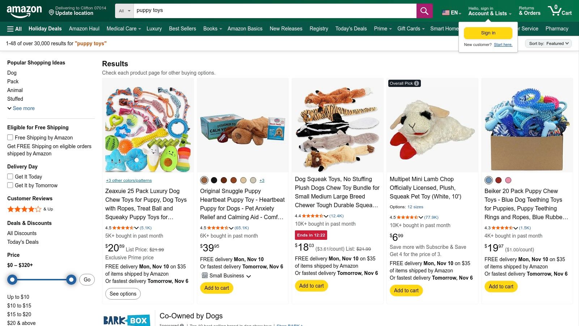This screenshot has width=579, height=326.
Task: Add Snuggle Puppy toy to cart
Action: [216, 288]
